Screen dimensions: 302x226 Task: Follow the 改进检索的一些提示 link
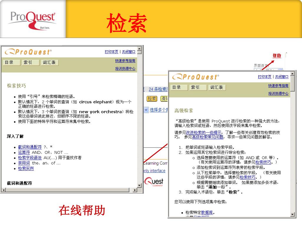(x=204, y=132)
